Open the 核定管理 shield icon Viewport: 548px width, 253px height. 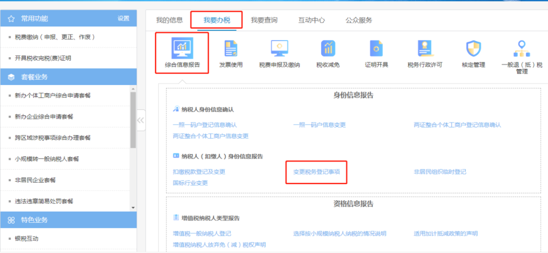[473, 49]
